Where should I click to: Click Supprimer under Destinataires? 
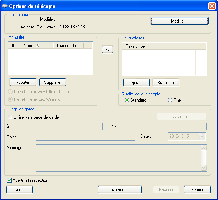(x=166, y=83)
